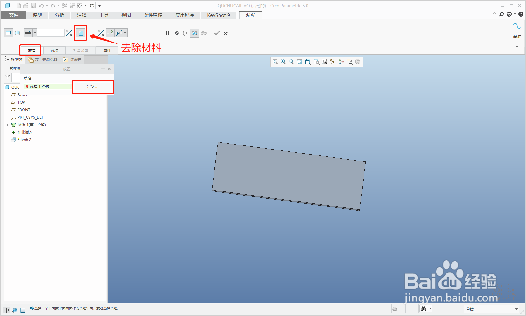Click the 定义... define sketch button
The image size is (526, 316).
pos(92,86)
